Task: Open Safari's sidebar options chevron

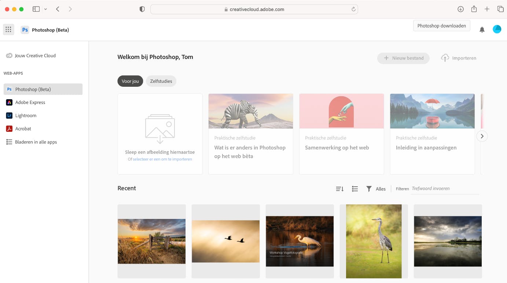Action: click(x=45, y=8)
